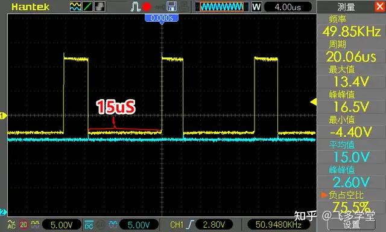The image size is (386, 232).
Task: Click the rising edge trigger slope icon
Action: coord(190,225)
